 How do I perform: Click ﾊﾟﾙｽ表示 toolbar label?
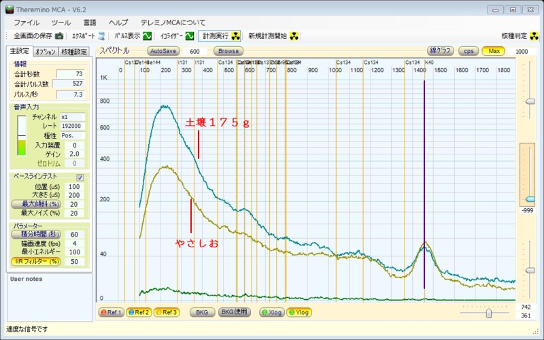(127, 36)
